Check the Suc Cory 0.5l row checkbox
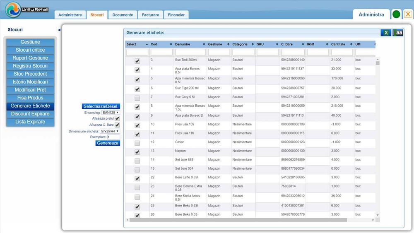414x233 pixels. 137,98
